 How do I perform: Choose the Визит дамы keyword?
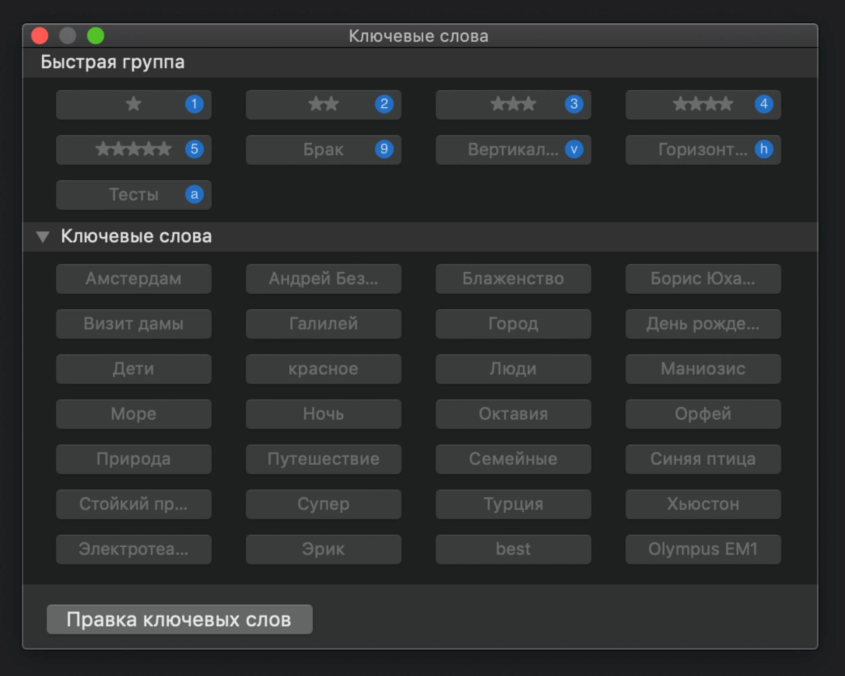coord(134,324)
